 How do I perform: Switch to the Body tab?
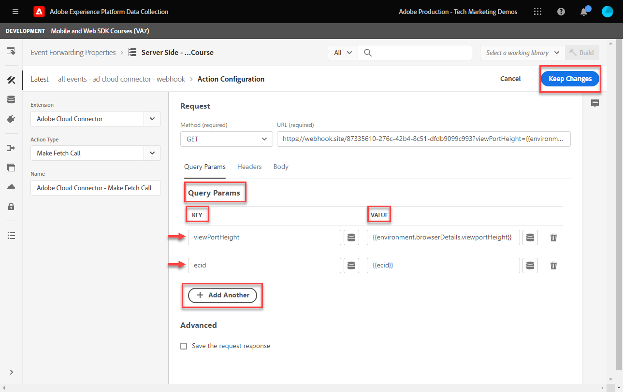pos(281,167)
